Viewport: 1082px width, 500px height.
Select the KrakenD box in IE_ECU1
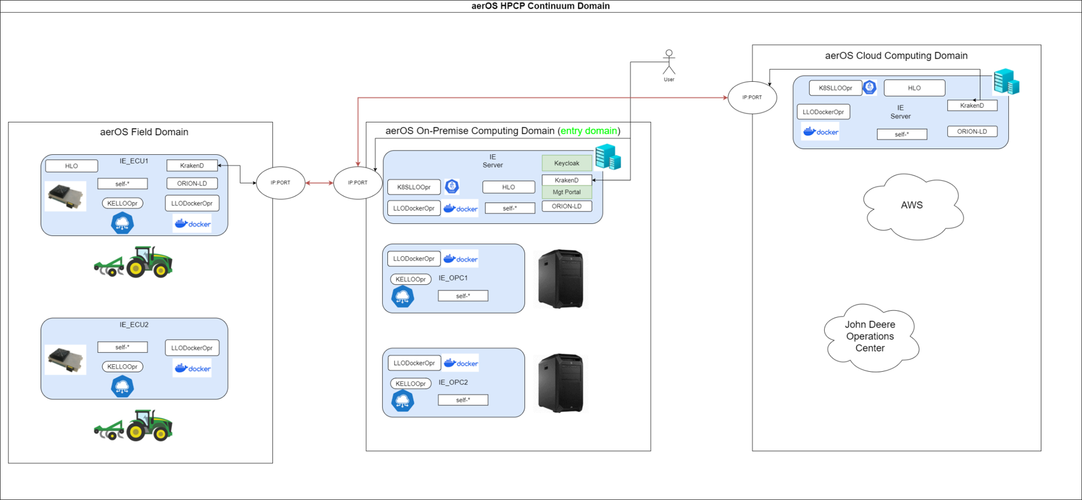point(192,166)
